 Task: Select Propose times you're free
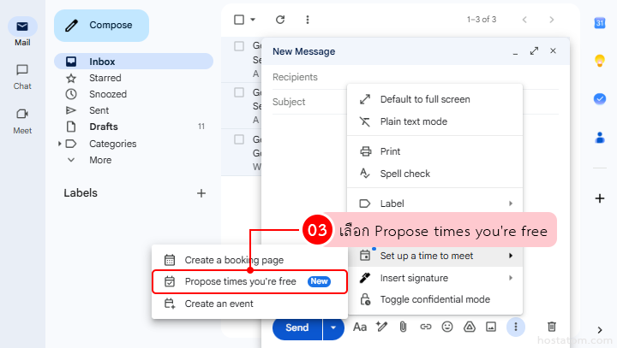[x=249, y=281]
